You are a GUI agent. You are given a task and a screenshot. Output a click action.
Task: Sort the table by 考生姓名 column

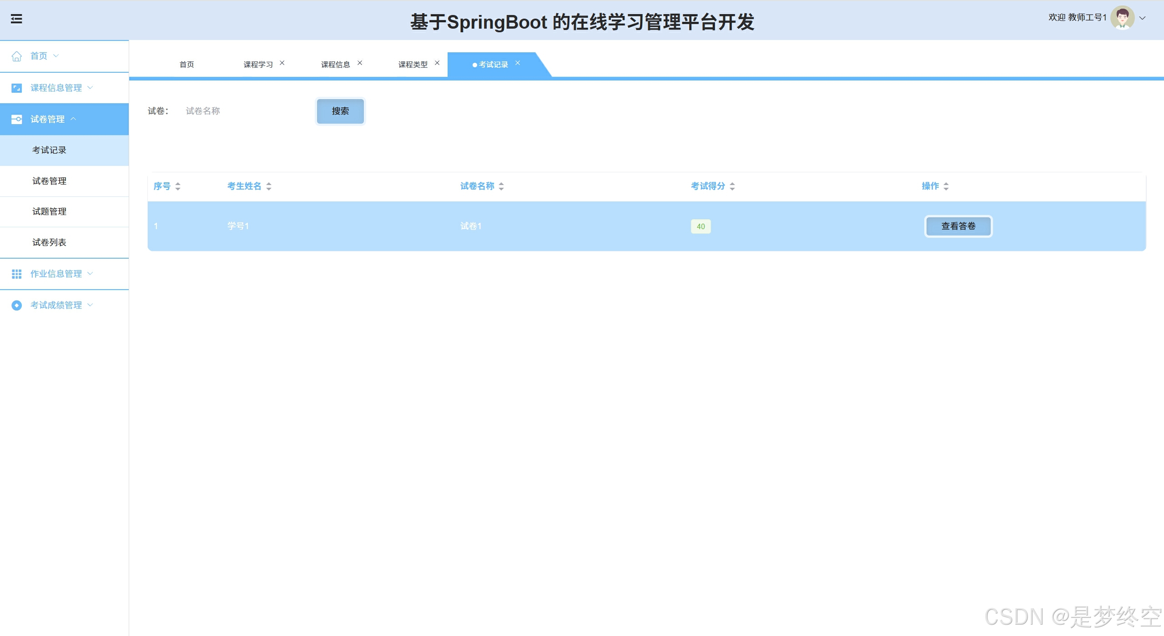pyautogui.click(x=269, y=186)
